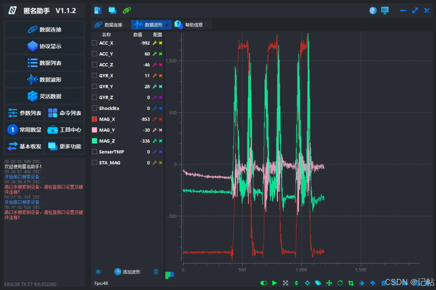Switch to the 数据连接 tab

click(x=108, y=25)
